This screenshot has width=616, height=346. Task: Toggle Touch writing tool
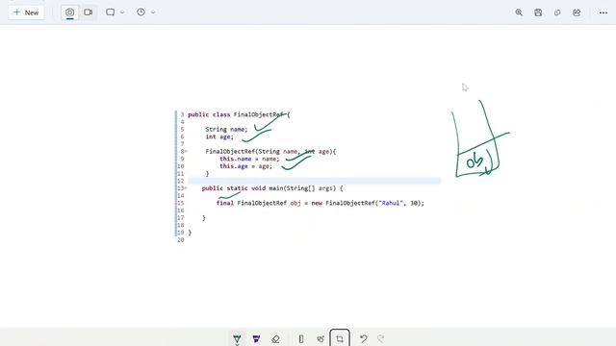click(x=321, y=338)
